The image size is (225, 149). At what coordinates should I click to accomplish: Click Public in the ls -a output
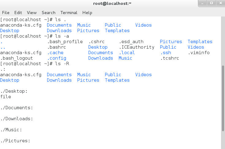(168, 47)
